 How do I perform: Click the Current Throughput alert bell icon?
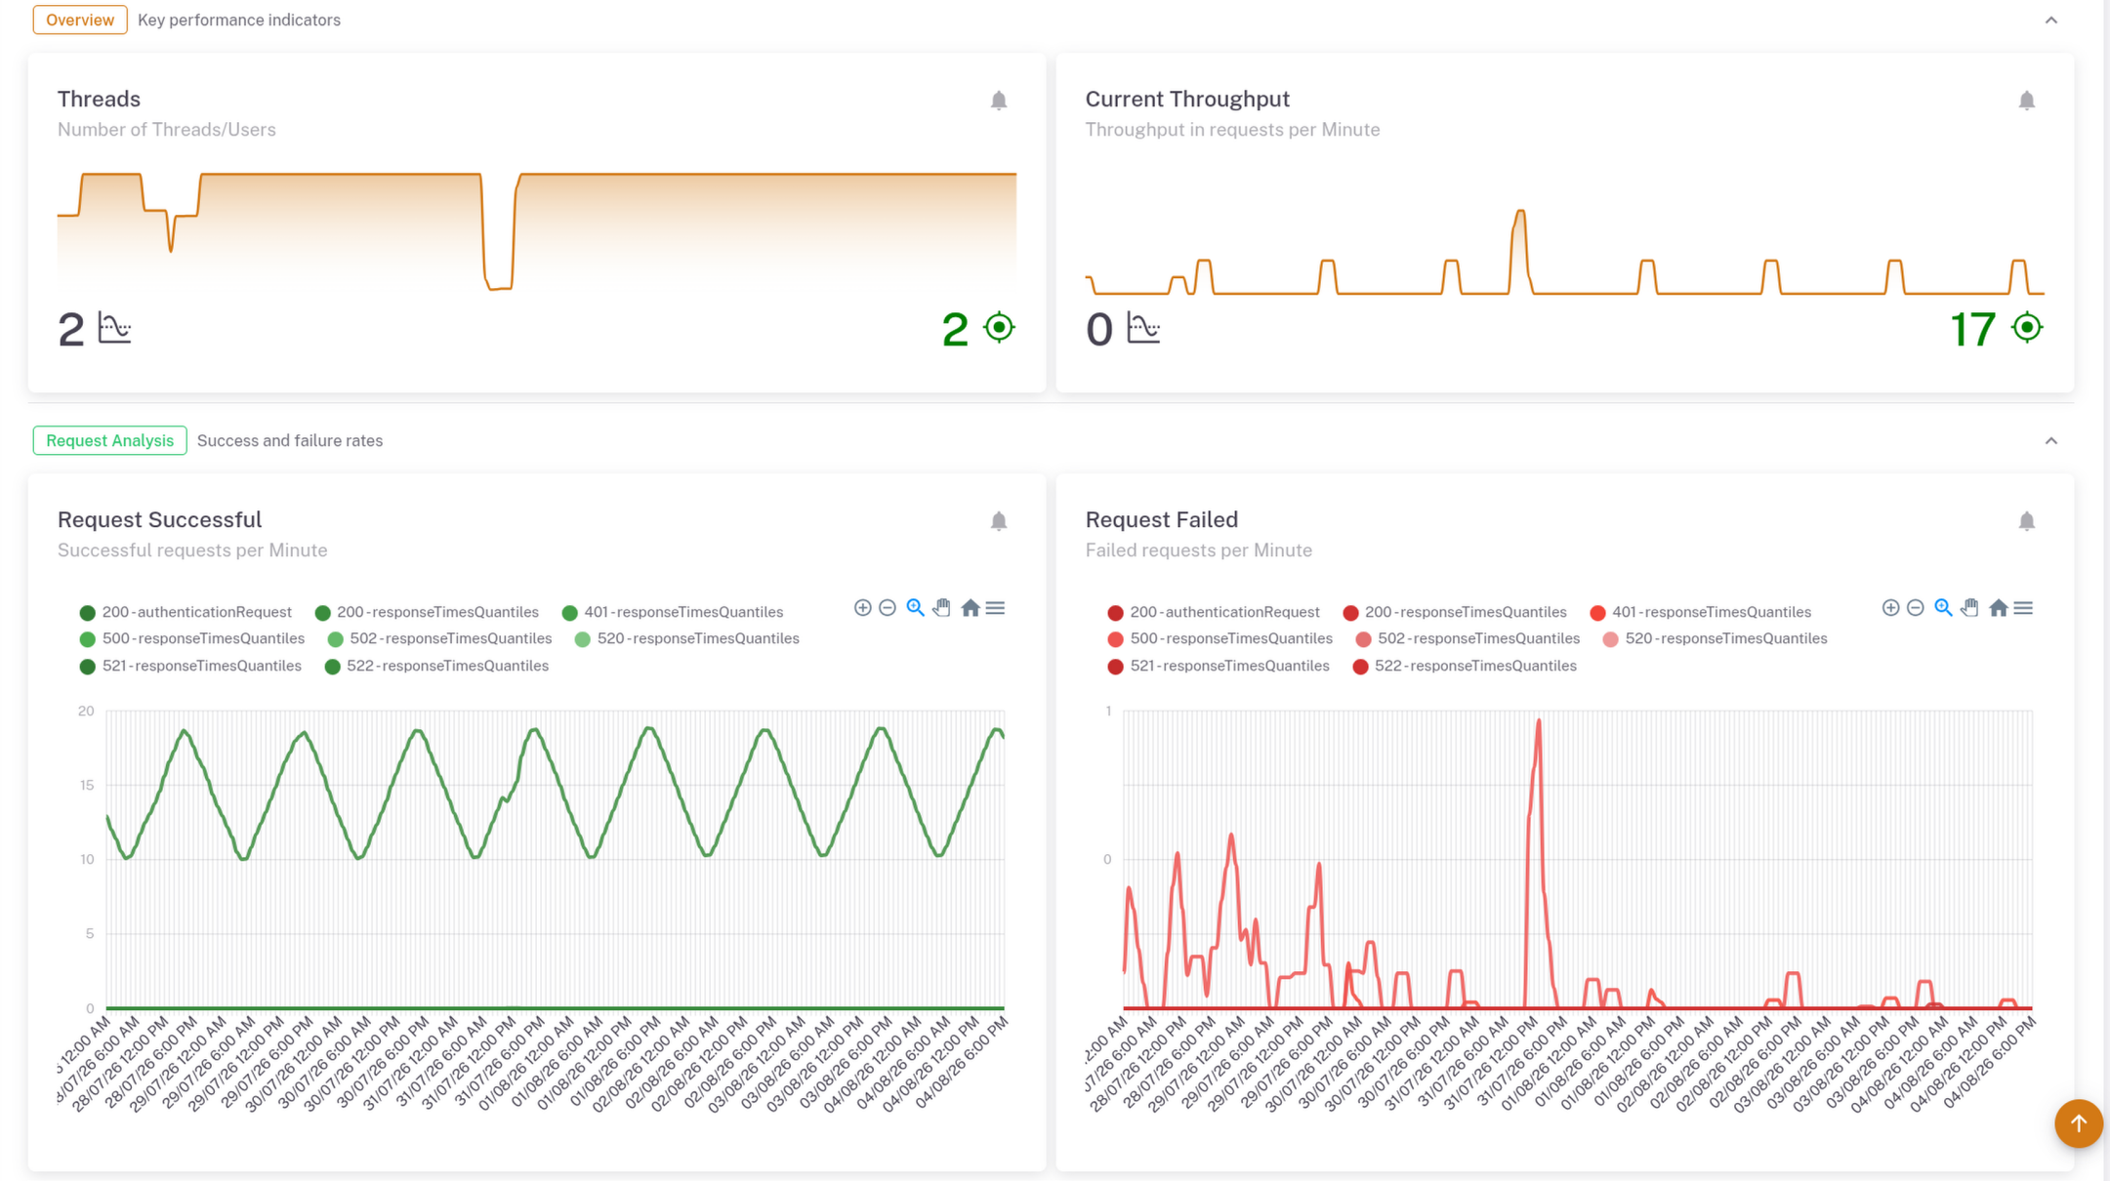[2026, 101]
